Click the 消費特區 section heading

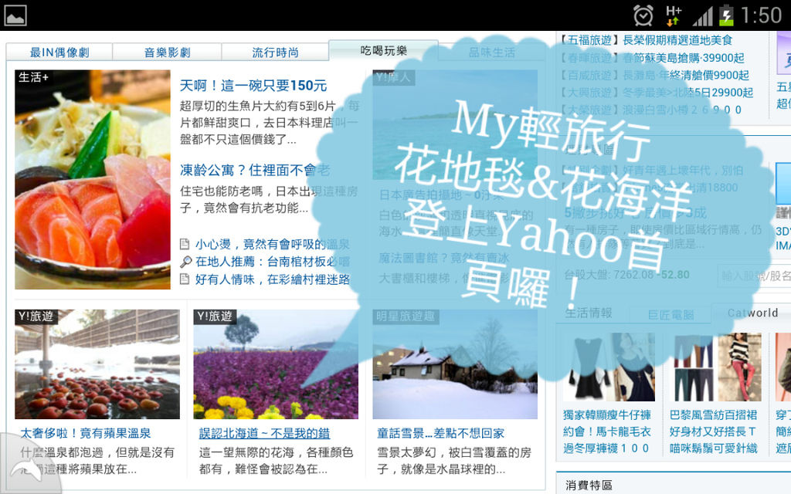(589, 485)
